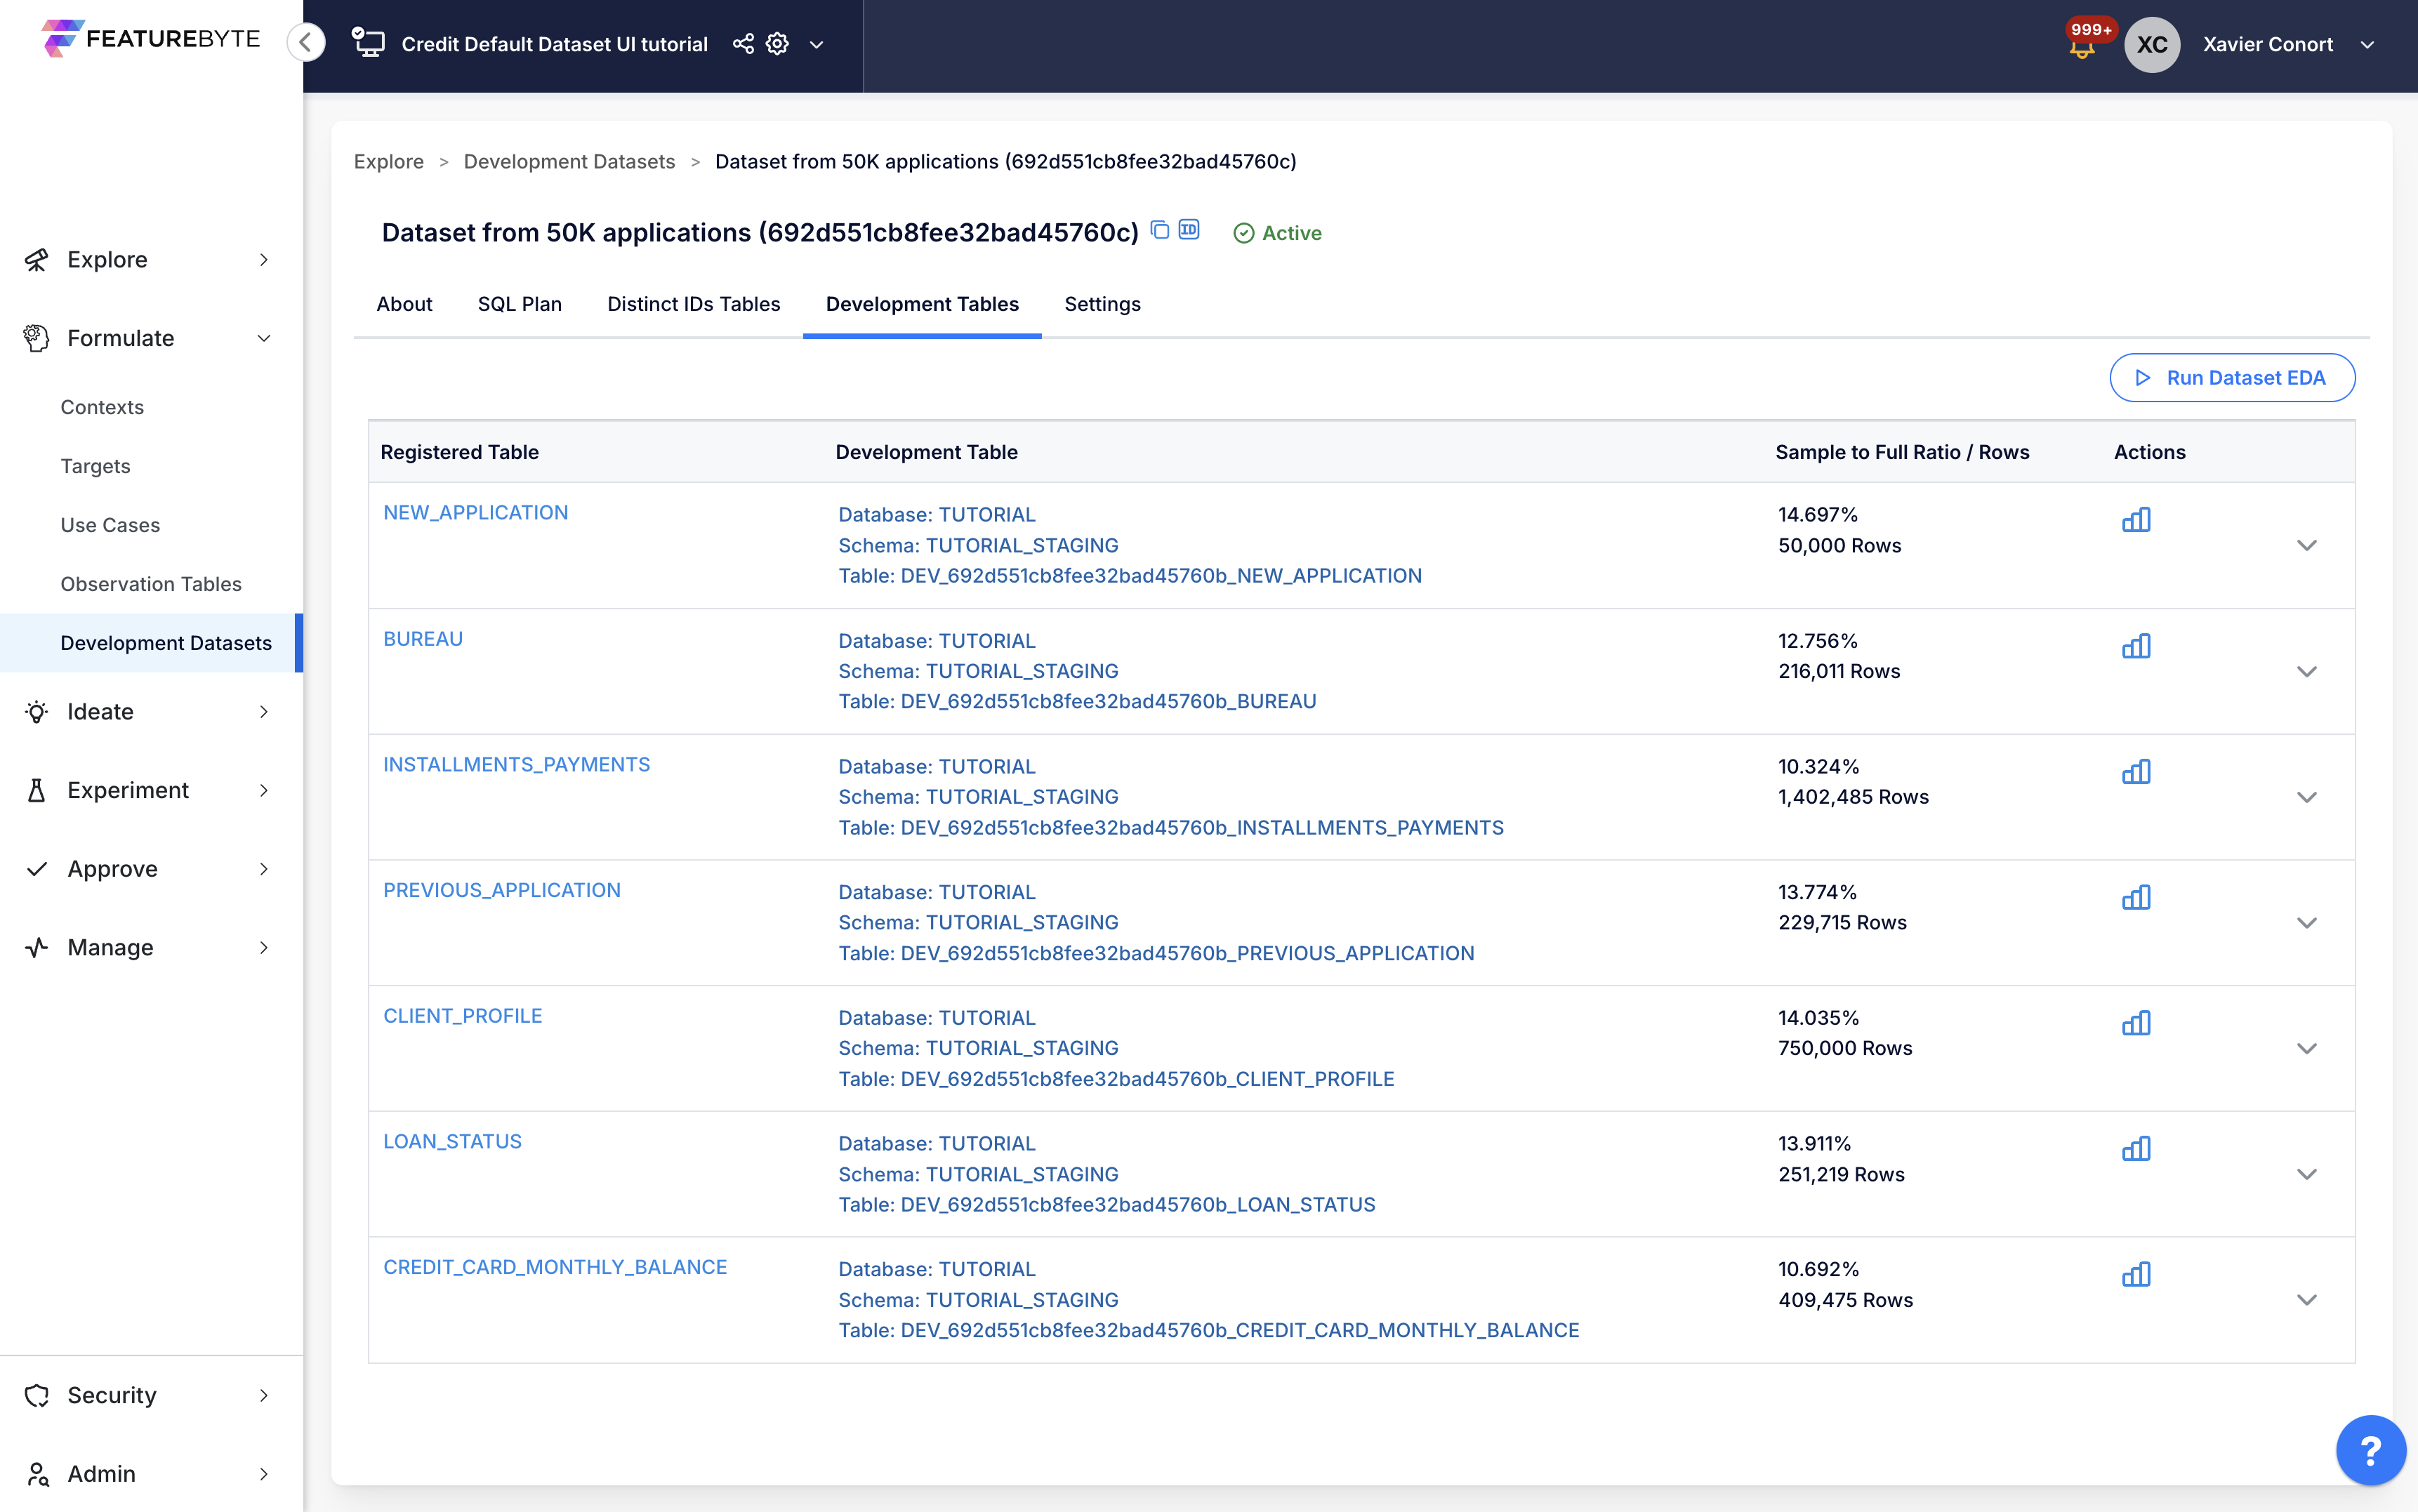Viewport: 2418px width, 1512px height.
Task: Switch to the Distinct IDs Tables tab
Action: click(x=693, y=304)
